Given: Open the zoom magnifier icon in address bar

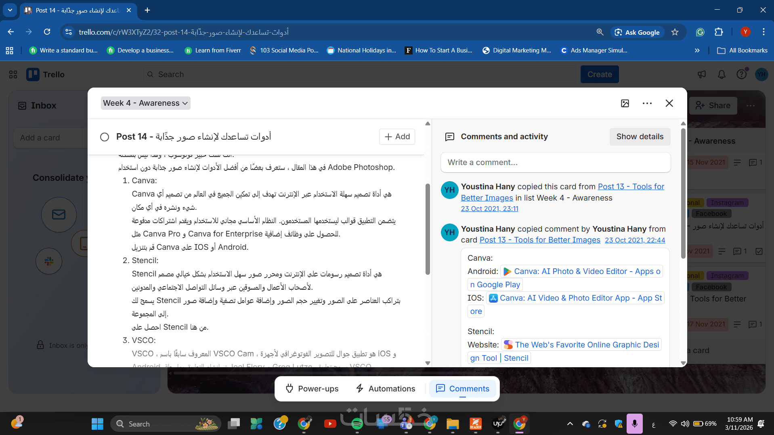Looking at the screenshot, I should [600, 32].
